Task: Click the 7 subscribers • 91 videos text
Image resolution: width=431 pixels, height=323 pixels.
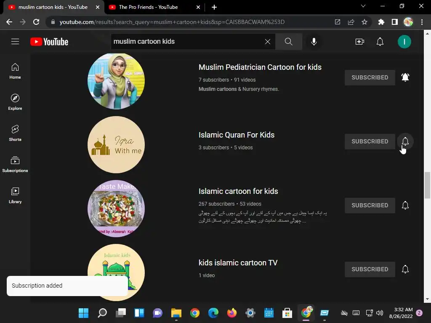Action: click(x=227, y=80)
